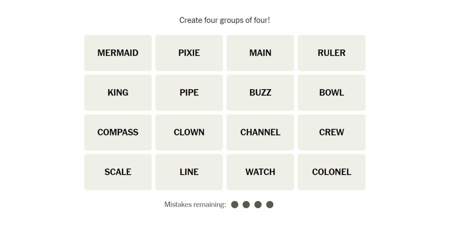Pick the BOWL tile
The image size is (450, 225).
point(331,93)
